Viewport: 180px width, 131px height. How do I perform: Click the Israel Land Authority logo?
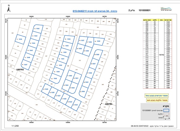[x=166, y=9]
